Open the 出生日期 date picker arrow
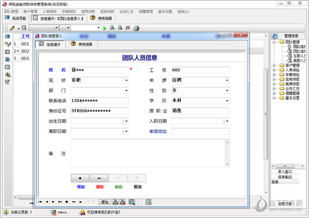The height and width of the screenshot is (218, 309). click(126, 121)
